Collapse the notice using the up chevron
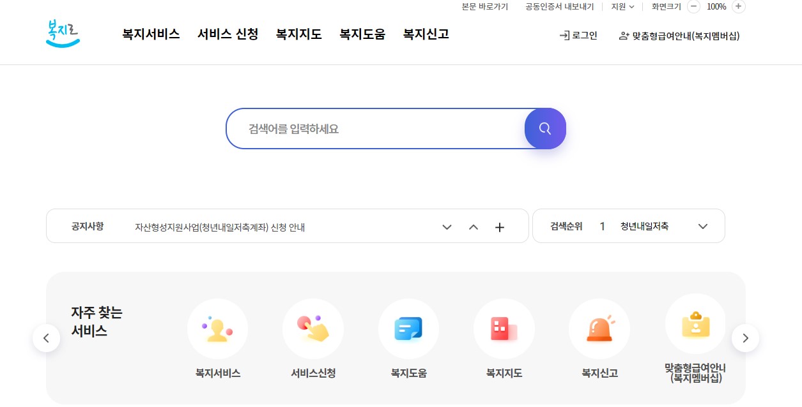 click(473, 226)
